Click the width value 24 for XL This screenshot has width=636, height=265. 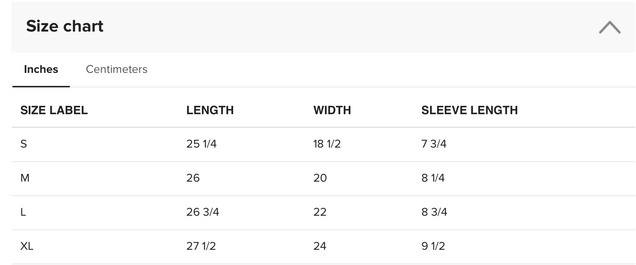coord(320,246)
